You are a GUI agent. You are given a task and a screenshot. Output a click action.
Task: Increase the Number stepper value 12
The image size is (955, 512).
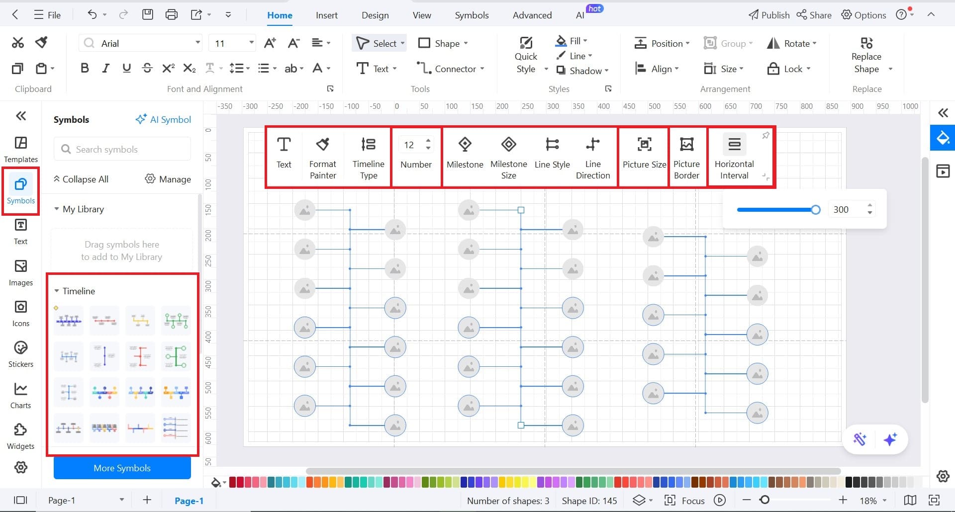[x=428, y=141]
